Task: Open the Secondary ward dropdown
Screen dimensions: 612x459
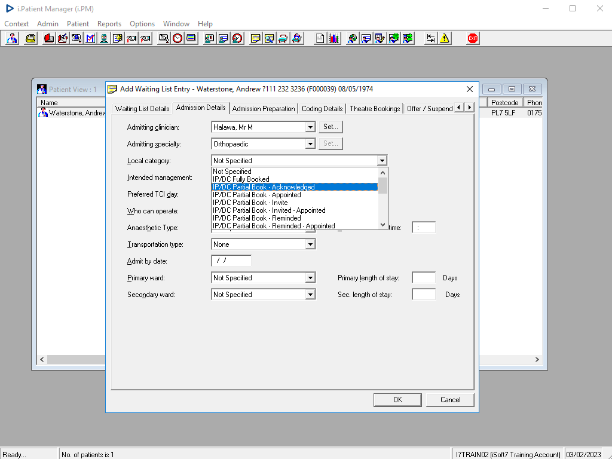Action: click(310, 295)
